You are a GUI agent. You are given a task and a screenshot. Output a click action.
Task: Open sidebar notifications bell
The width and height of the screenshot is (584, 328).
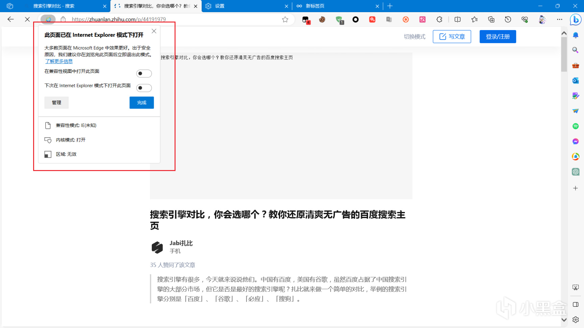(x=576, y=35)
